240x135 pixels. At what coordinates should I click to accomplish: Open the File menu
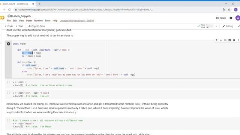pos(9,21)
